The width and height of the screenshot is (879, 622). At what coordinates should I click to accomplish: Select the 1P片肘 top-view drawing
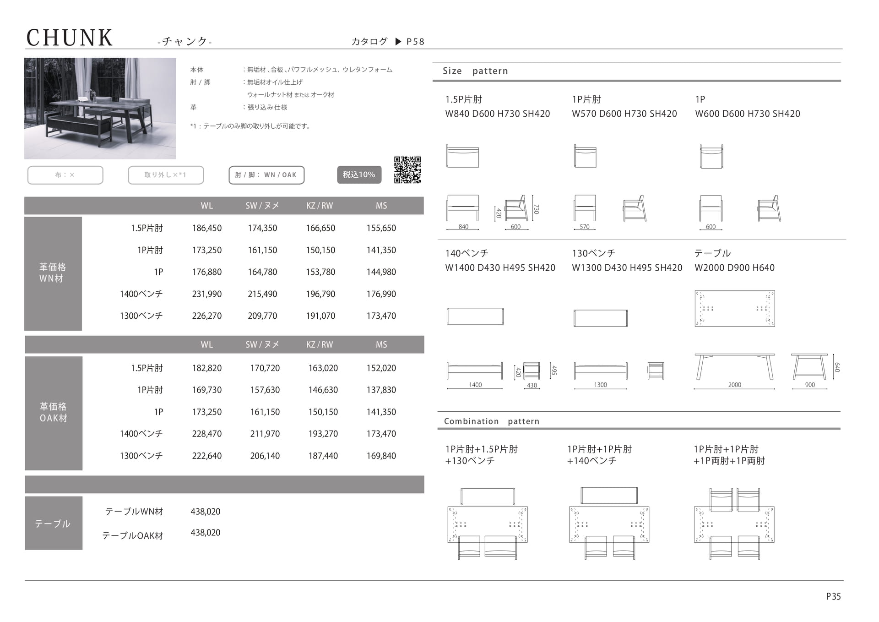coord(585,156)
